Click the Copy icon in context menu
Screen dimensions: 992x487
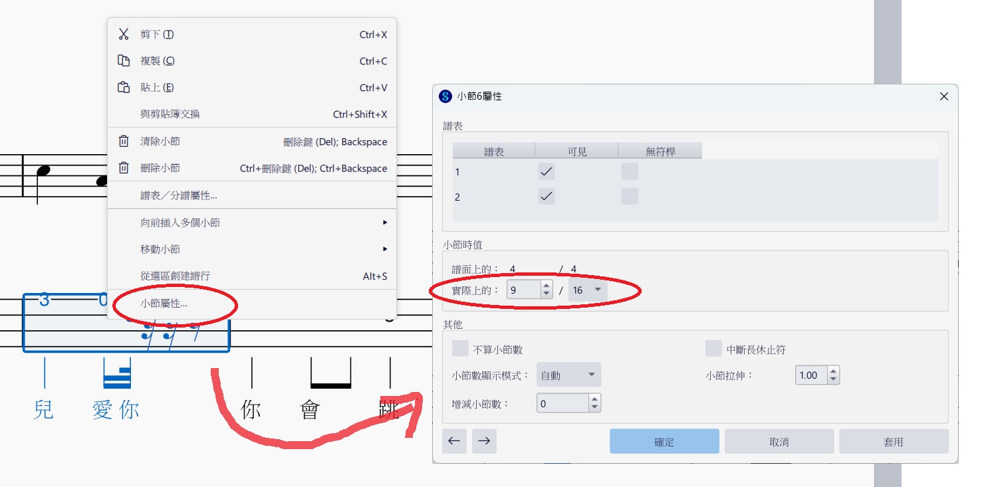(124, 61)
